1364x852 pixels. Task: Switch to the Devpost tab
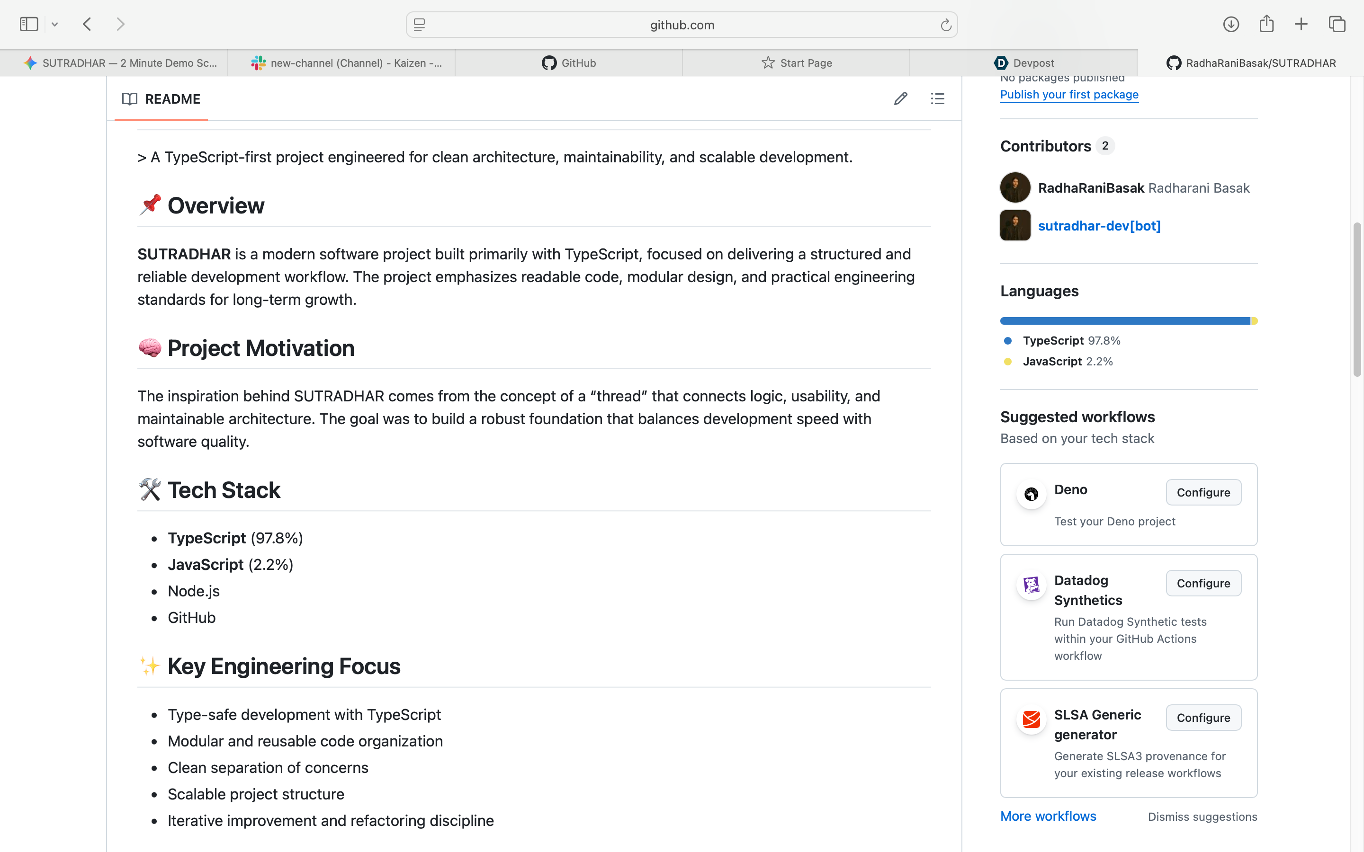pos(1023,63)
